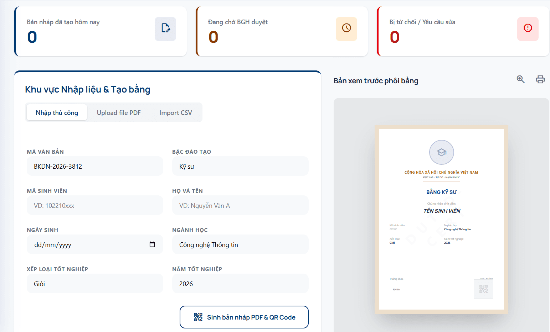This screenshot has width=550, height=332.
Task: Click Sinh bản nháp PDF & QR Code button
Action: 244,317
